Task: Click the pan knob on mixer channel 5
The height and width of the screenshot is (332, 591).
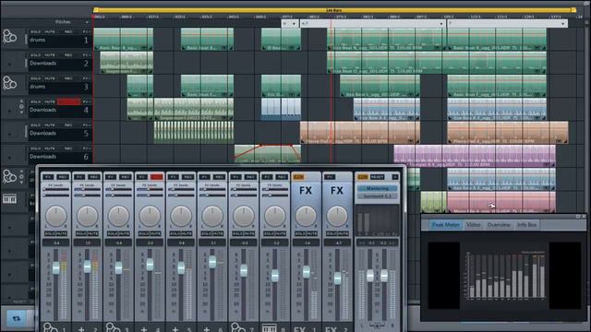Action: (181, 216)
